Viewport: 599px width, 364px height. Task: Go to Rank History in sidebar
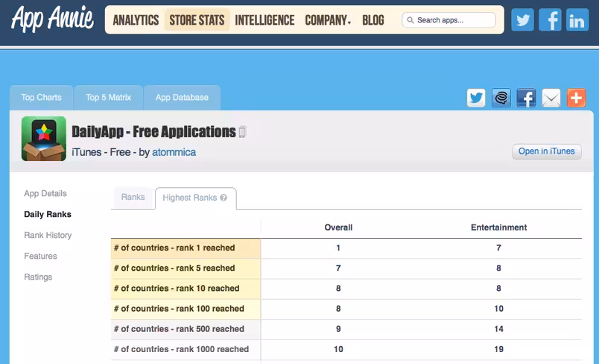pos(48,235)
